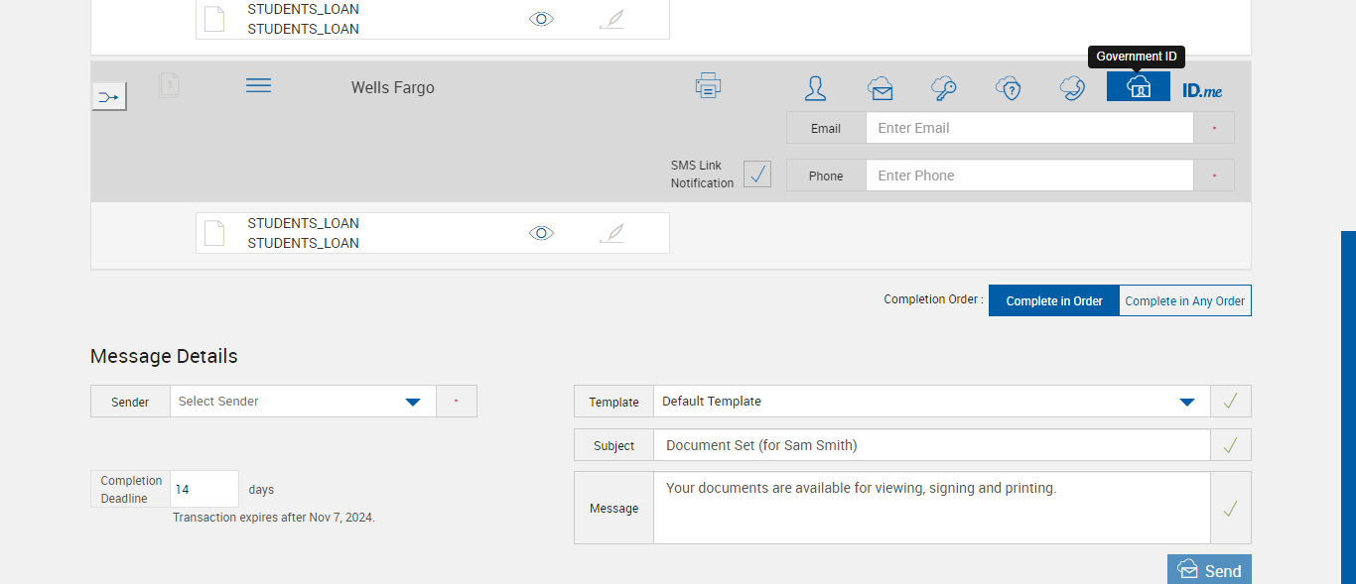
Task: Expand the Default Template dropdown
Action: (931, 402)
